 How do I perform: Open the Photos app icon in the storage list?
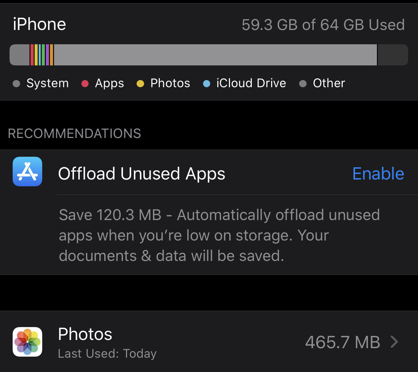[27, 342]
